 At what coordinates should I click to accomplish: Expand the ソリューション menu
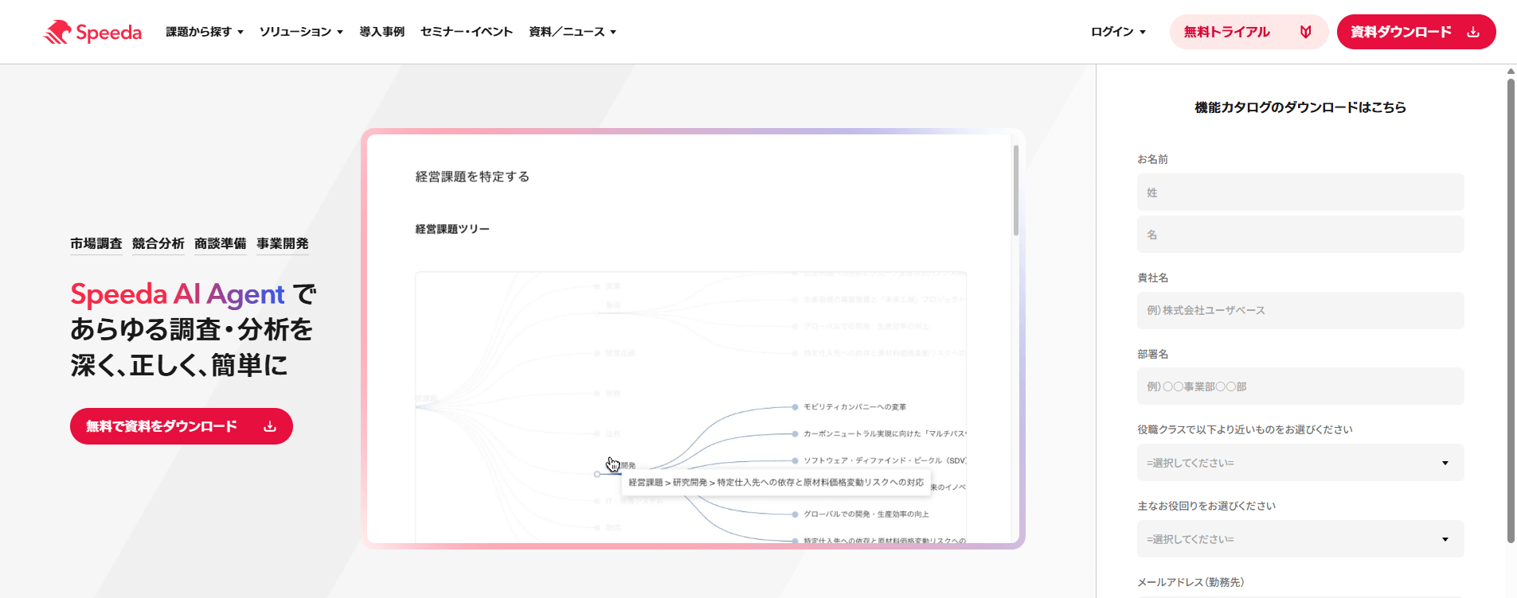[x=300, y=32]
